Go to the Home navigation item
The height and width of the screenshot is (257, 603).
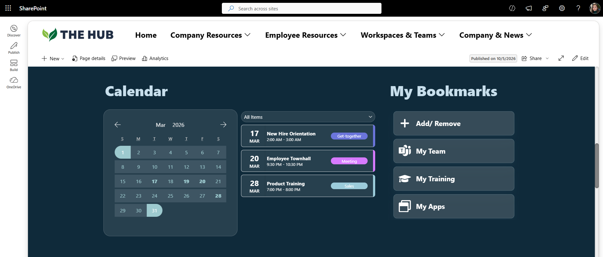[x=146, y=35]
